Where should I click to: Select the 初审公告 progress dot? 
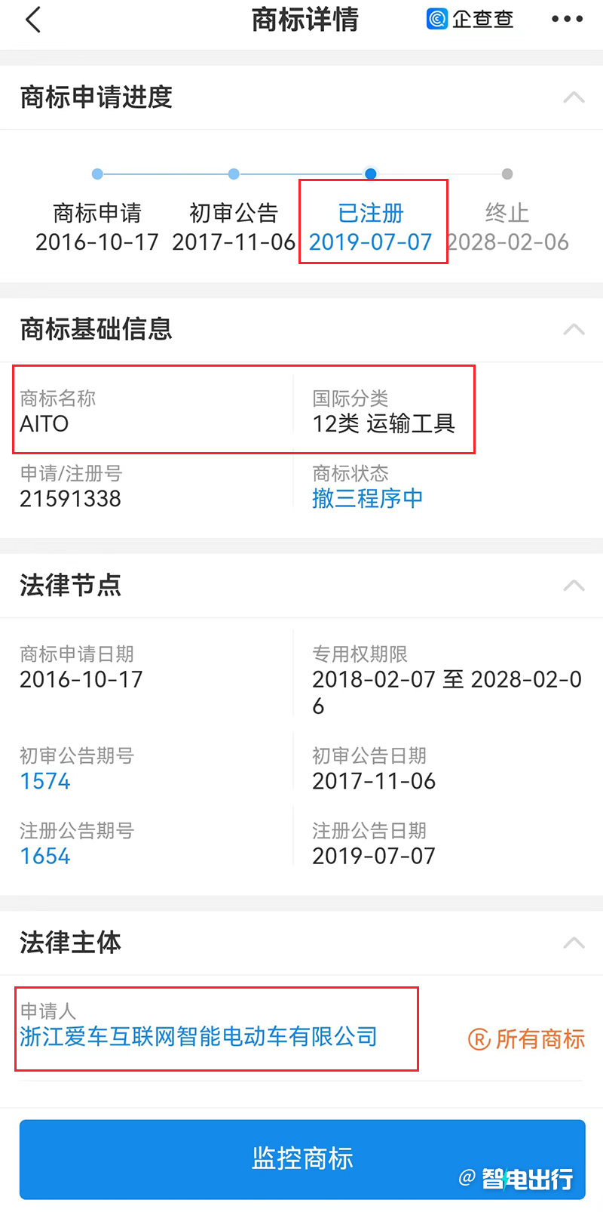click(x=234, y=174)
